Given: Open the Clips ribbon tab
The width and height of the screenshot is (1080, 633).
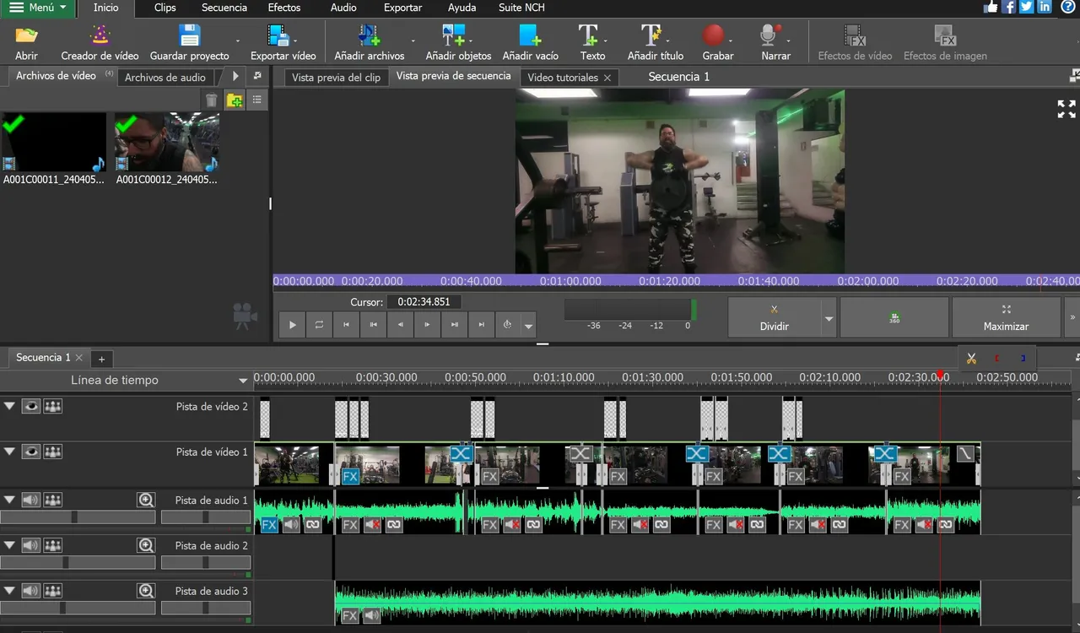Looking at the screenshot, I should tap(165, 8).
